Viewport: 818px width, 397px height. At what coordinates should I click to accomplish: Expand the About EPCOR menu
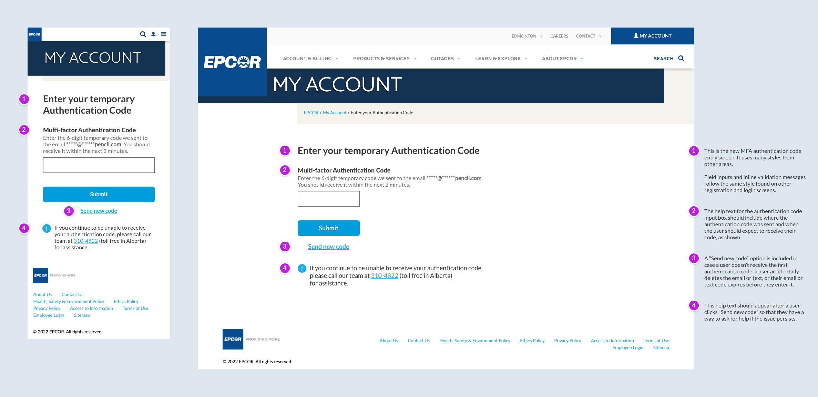tap(563, 59)
